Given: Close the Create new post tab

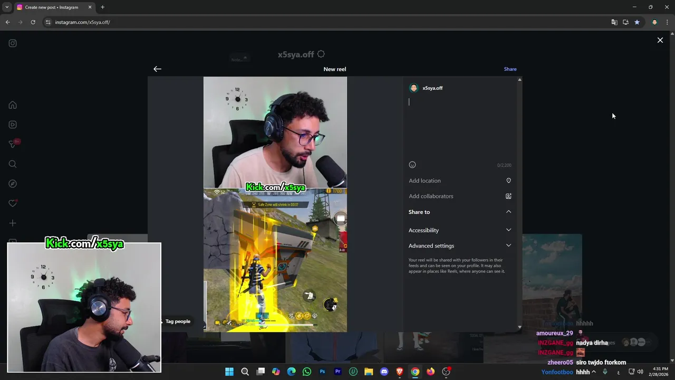Looking at the screenshot, I should [90, 7].
